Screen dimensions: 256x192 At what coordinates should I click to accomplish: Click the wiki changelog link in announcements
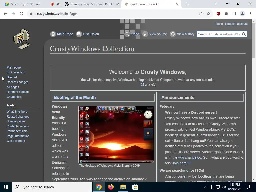click(190, 157)
